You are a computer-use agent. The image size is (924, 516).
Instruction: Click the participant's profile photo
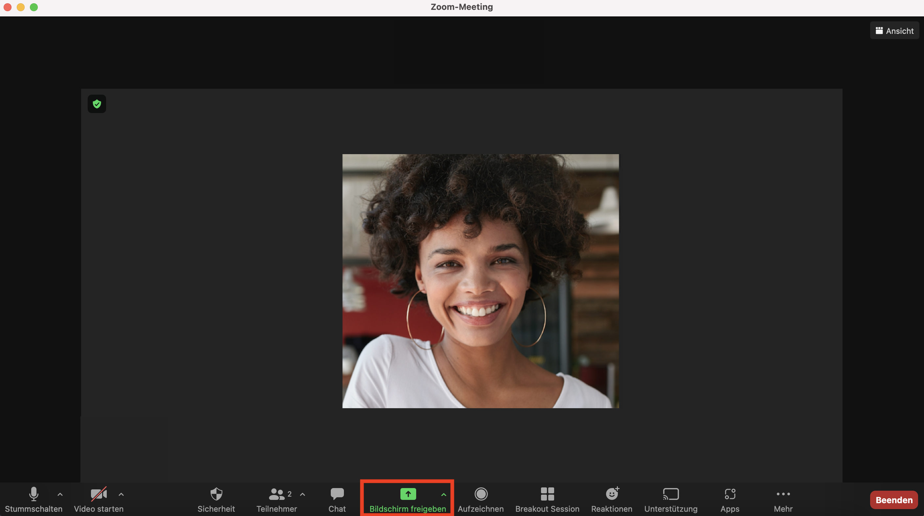click(x=481, y=281)
